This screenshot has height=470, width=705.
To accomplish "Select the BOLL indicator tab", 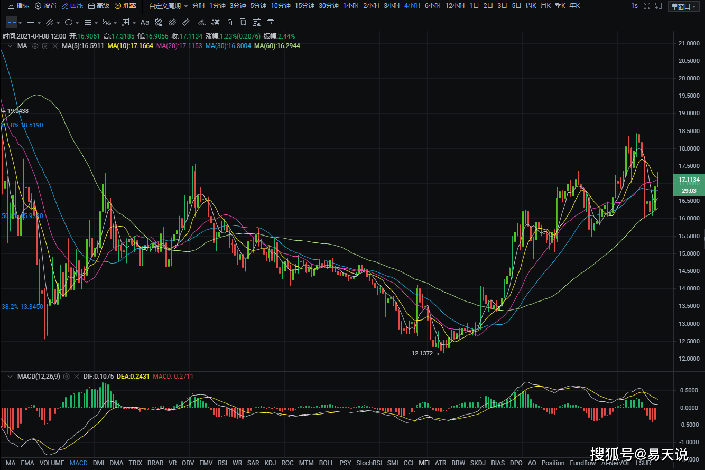I will [x=327, y=463].
